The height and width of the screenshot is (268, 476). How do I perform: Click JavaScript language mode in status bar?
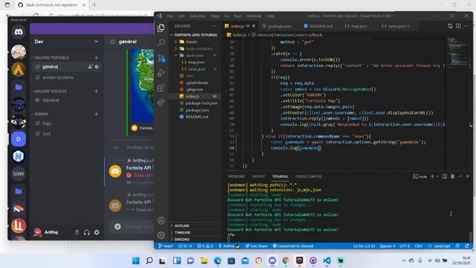pyautogui.click(x=440, y=246)
